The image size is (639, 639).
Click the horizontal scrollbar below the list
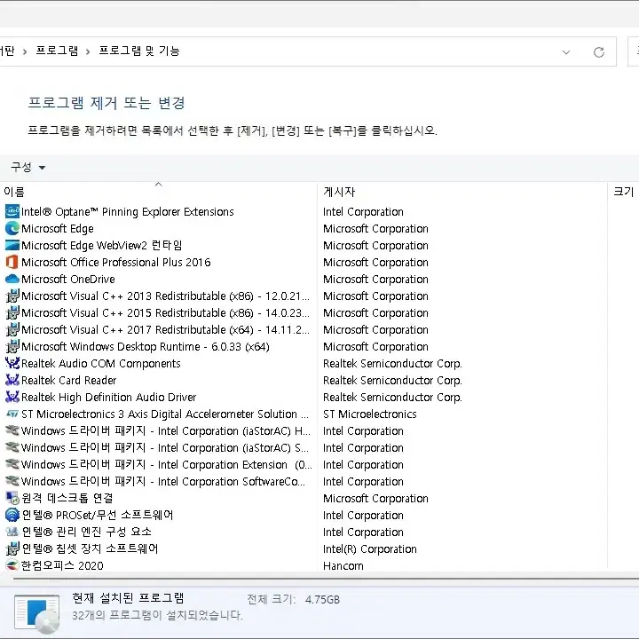click(326, 578)
